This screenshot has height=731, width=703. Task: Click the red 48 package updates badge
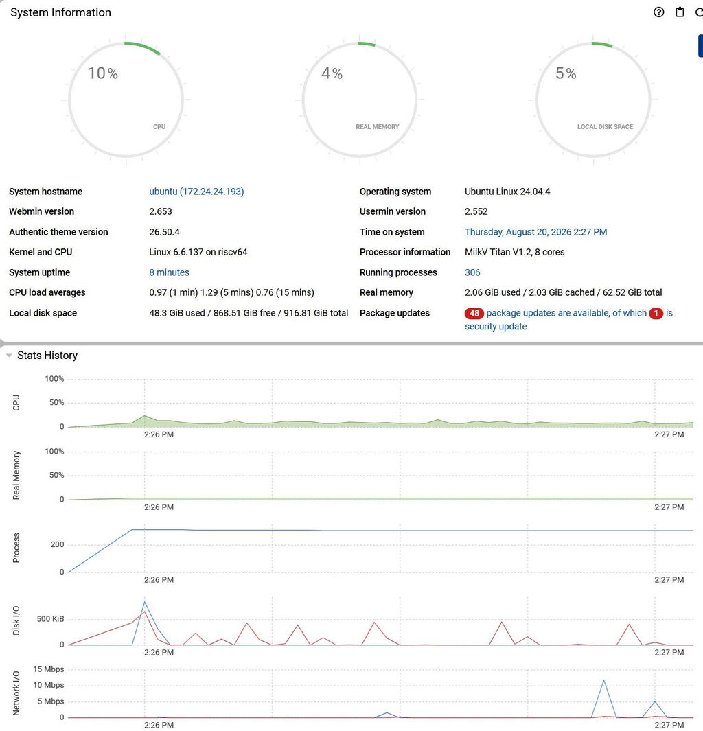pyautogui.click(x=474, y=313)
